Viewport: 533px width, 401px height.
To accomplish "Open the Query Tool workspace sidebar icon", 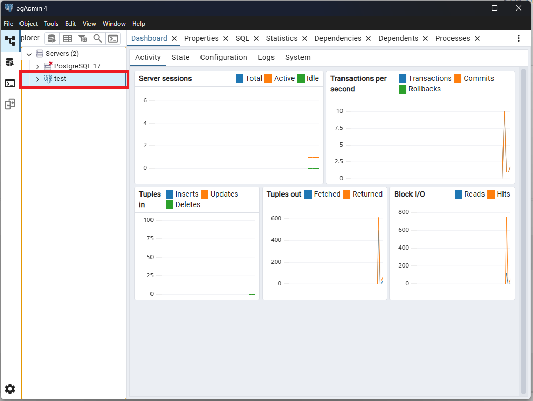I will click(10, 62).
